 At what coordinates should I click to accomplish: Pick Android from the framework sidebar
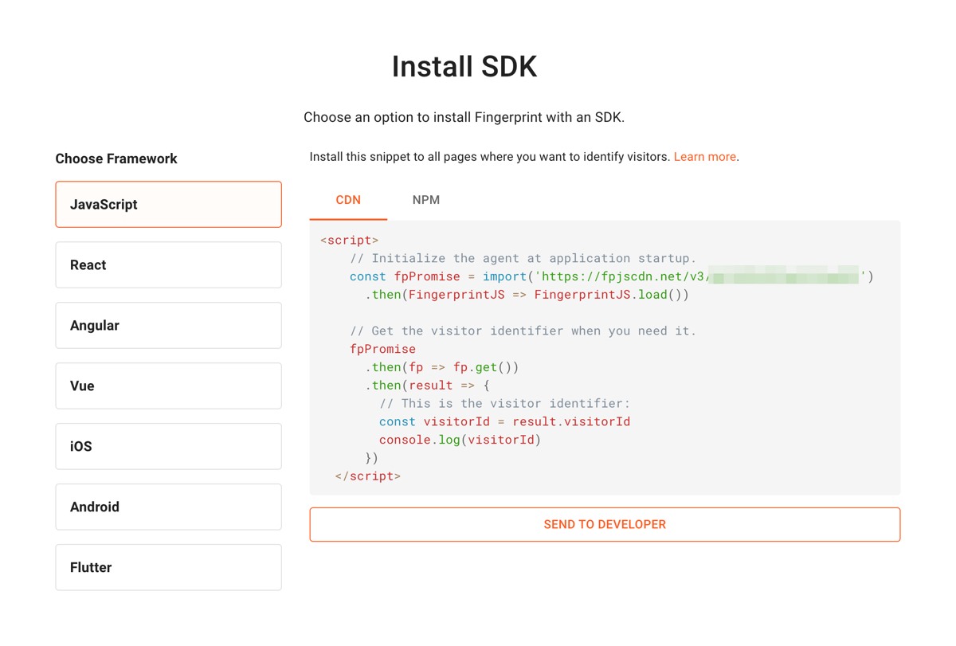coord(168,507)
